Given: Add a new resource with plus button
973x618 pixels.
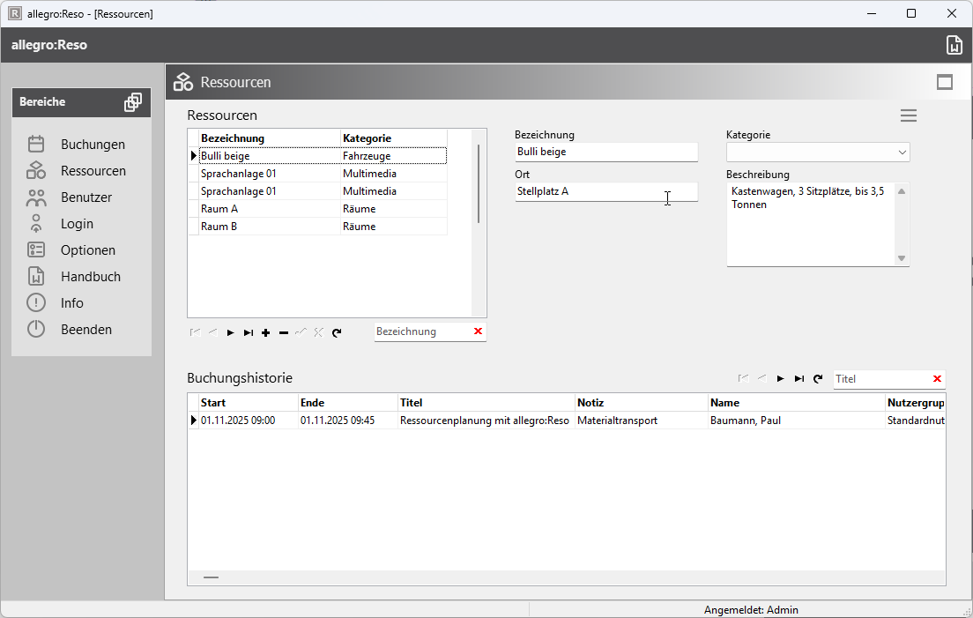Looking at the screenshot, I should [265, 332].
